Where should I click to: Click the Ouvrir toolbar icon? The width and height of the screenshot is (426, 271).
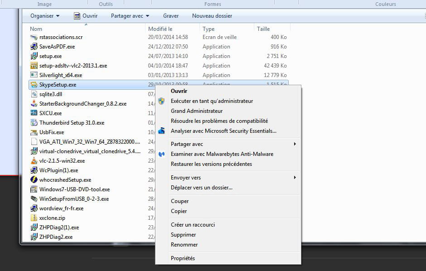tap(77, 16)
